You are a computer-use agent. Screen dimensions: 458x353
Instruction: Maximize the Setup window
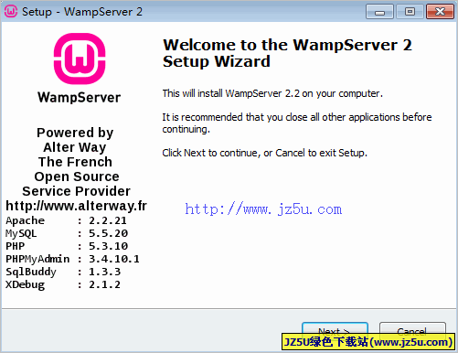410,12
